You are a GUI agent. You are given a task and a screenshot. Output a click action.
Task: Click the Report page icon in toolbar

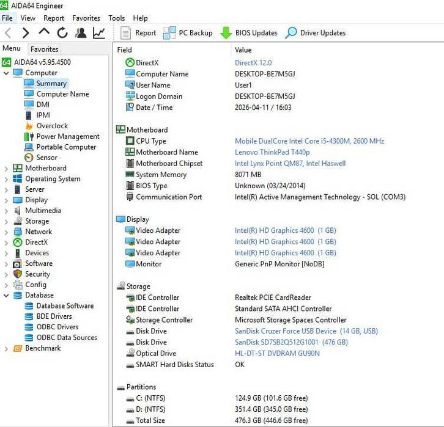(125, 33)
